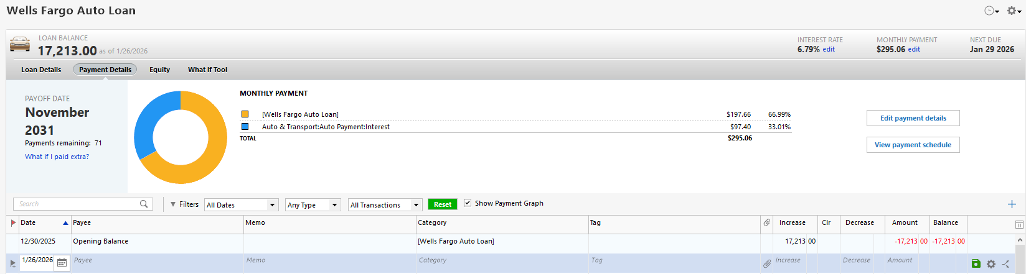This screenshot has width=1026, height=274.
Task: Attach file using new-row paperclip
Action: [766, 263]
